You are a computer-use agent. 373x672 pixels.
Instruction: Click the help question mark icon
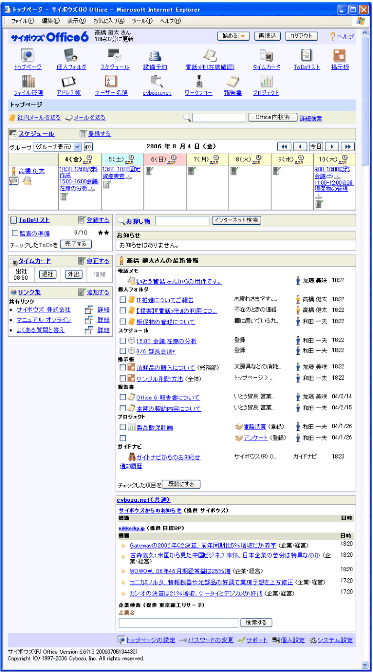pos(333,36)
